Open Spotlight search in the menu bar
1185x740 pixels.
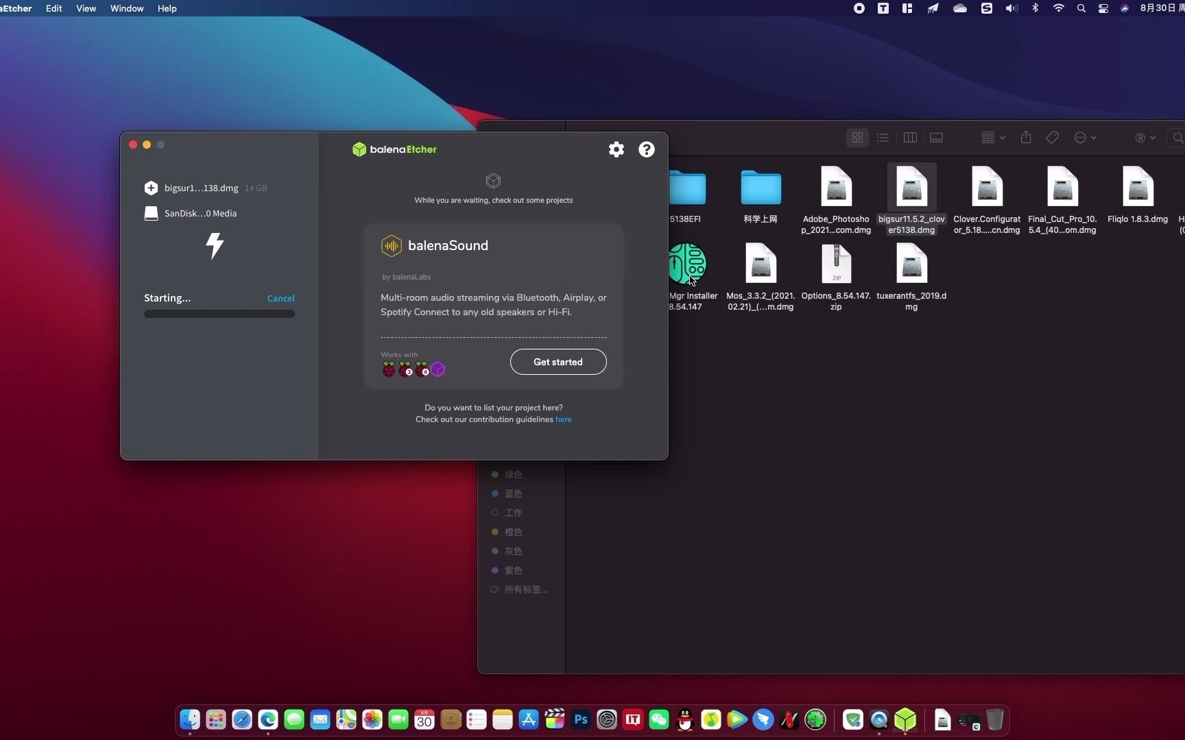click(x=1081, y=8)
